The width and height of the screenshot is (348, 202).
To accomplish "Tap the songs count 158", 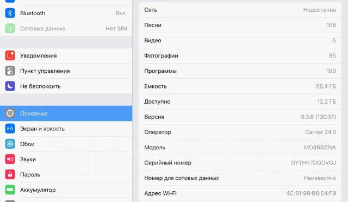I will pyautogui.click(x=331, y=26).
